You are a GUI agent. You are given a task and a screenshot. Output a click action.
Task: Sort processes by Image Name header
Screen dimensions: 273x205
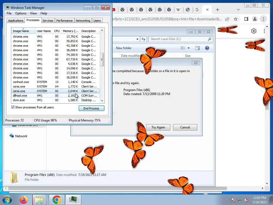tap(23, 31)
